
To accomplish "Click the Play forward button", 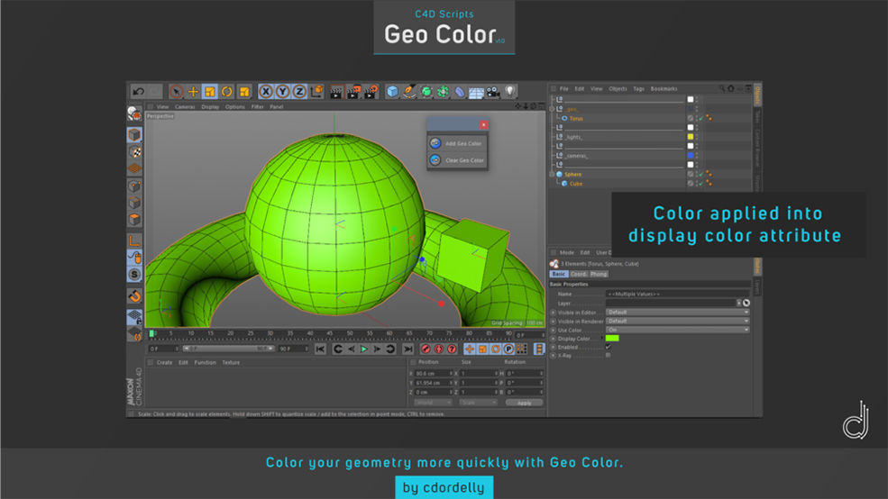I will (x=363, y=349).
